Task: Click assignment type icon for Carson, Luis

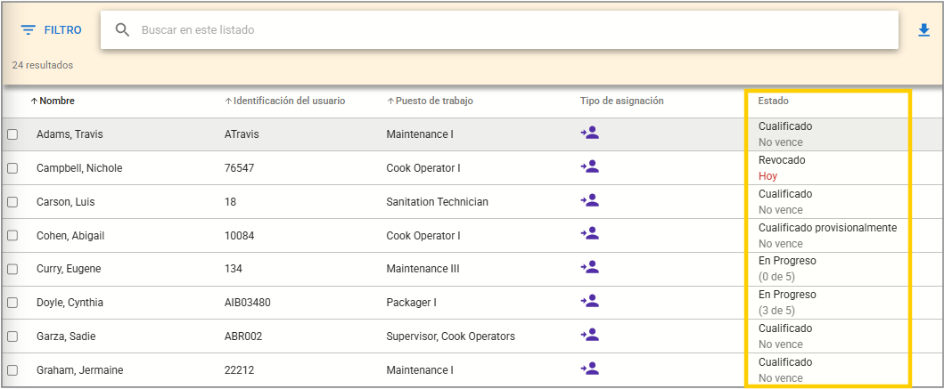Action: click(x=589, y=201)
